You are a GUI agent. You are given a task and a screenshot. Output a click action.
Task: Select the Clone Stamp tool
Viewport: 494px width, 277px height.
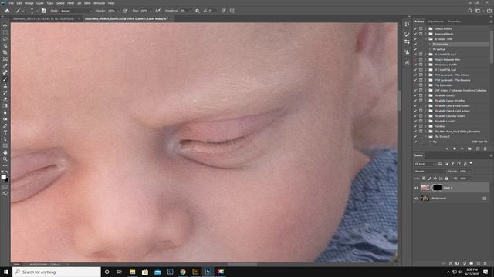(5, 85)
